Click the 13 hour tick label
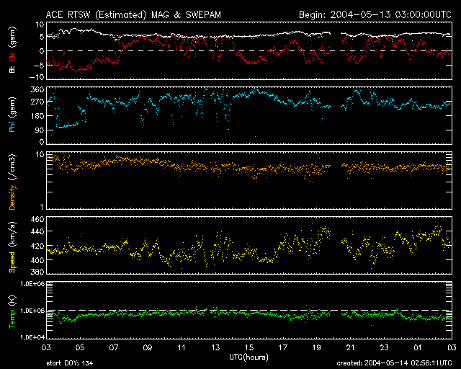This screenshot has height=369, width=461. tap(215, 348)
